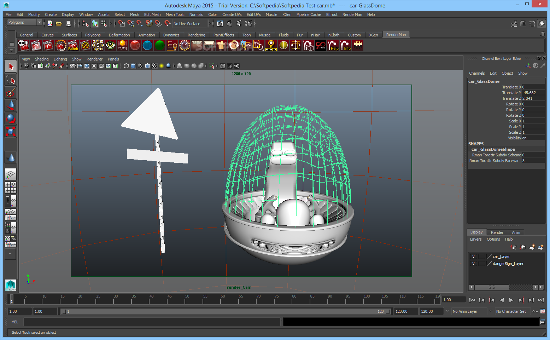Click the Open Scene folder icon
The height and width of the screenshot is (340, 550).
[59, 23]
